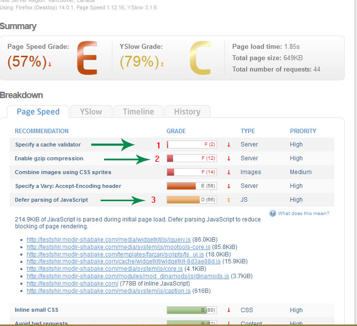This screenshot has height=326, width=357.
Task: Open the mootools-core.js file link
Action: click(118, 247)
